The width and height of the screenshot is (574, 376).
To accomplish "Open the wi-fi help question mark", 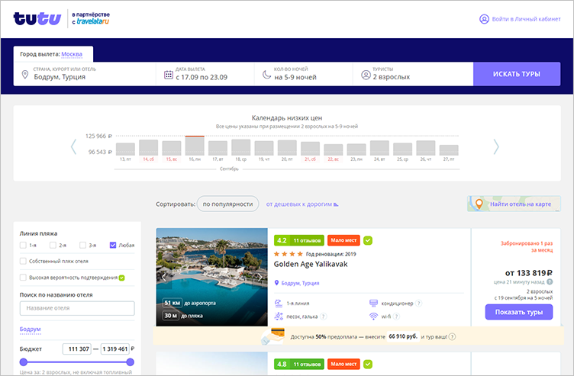I will [396, 317].
